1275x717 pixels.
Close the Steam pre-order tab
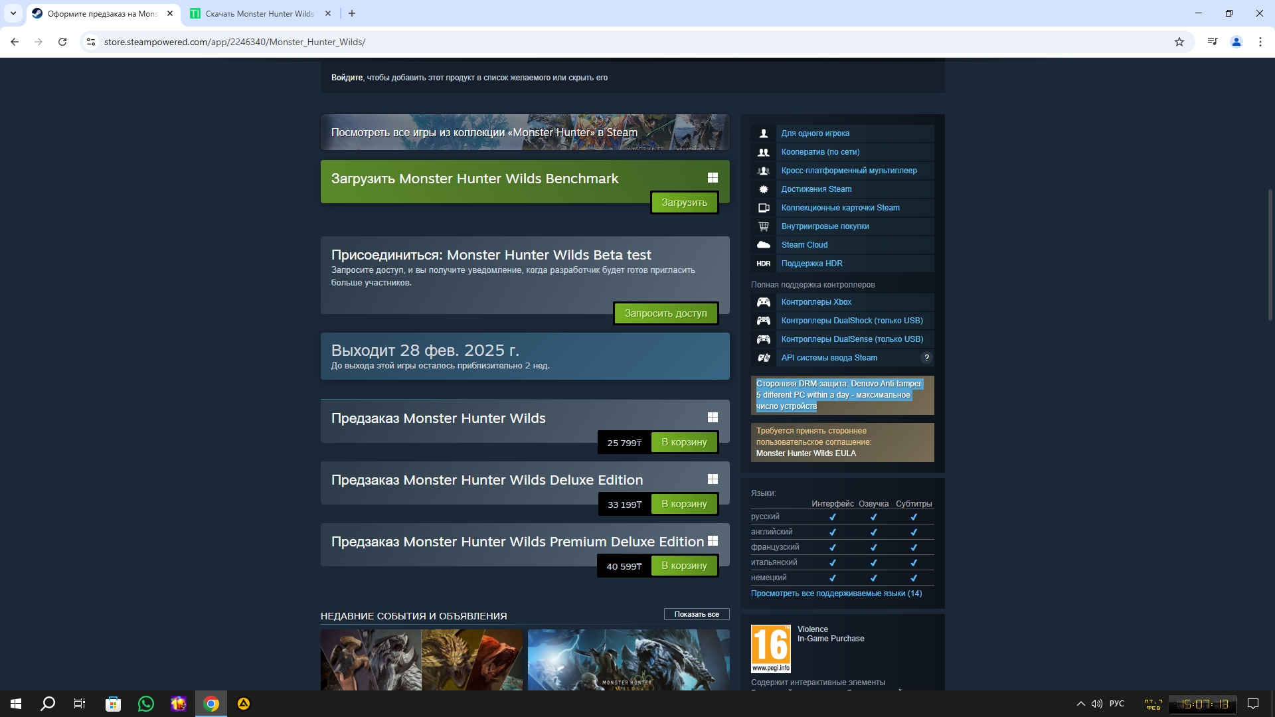point(170,13)
